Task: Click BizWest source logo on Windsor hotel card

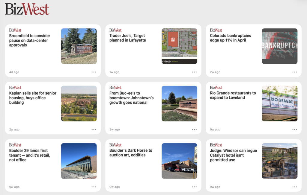Action: (x=216, y=145)
